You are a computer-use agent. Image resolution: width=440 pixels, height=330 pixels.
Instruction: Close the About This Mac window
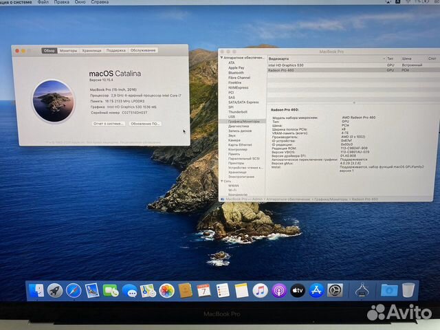coord(17,51)
